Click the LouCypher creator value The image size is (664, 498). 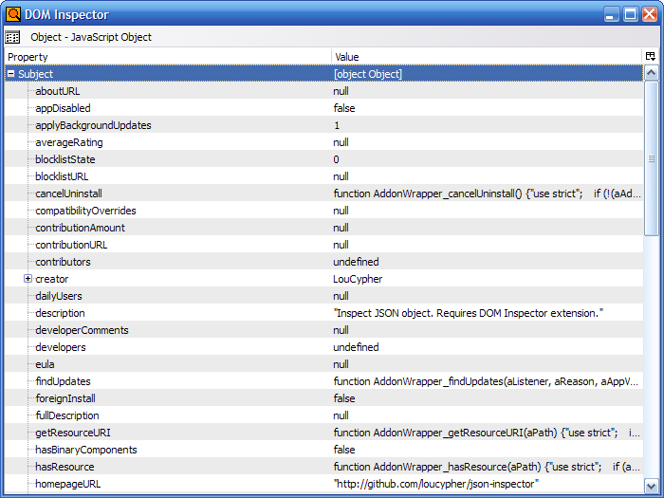coord(358,279)
